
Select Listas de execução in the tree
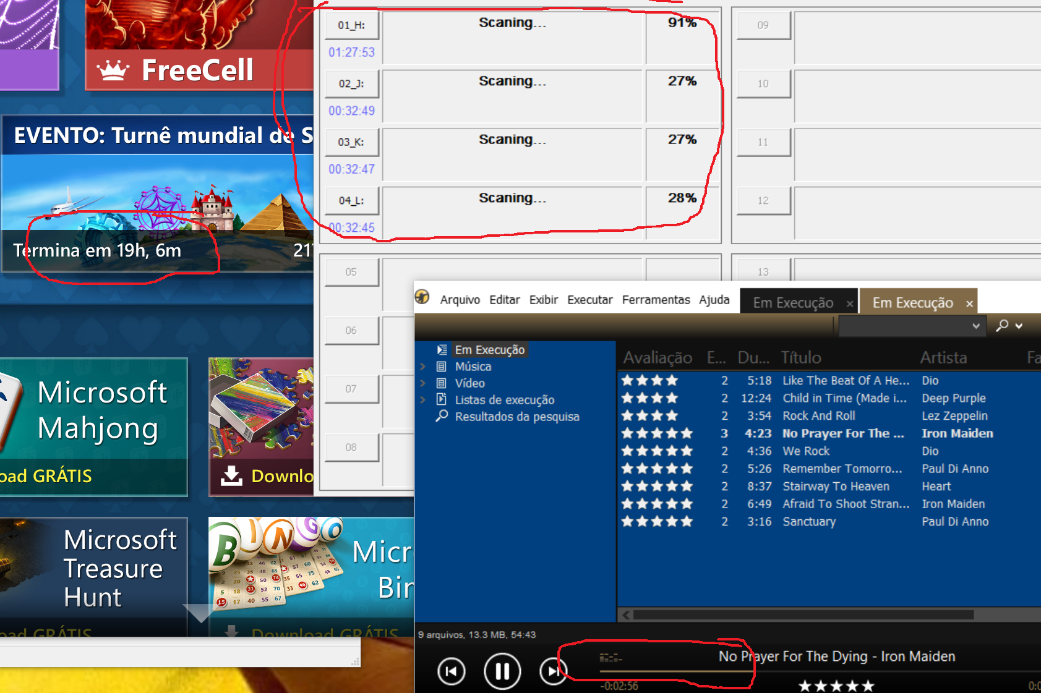point(505,400)
